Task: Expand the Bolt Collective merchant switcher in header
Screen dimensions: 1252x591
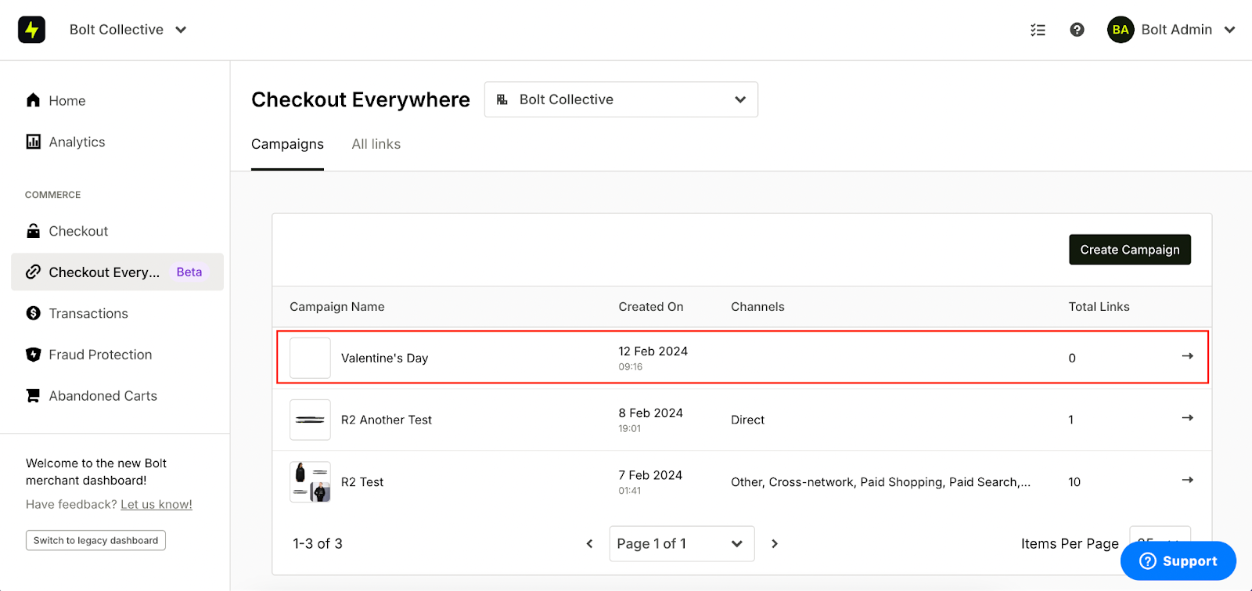Action: click(128, 30)
